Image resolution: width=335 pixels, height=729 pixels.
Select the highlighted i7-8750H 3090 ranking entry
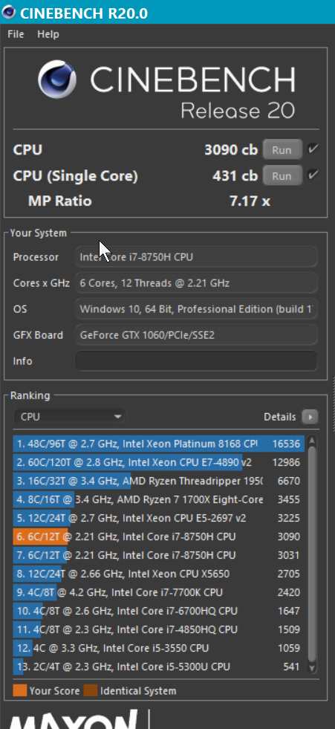(158, 537)
